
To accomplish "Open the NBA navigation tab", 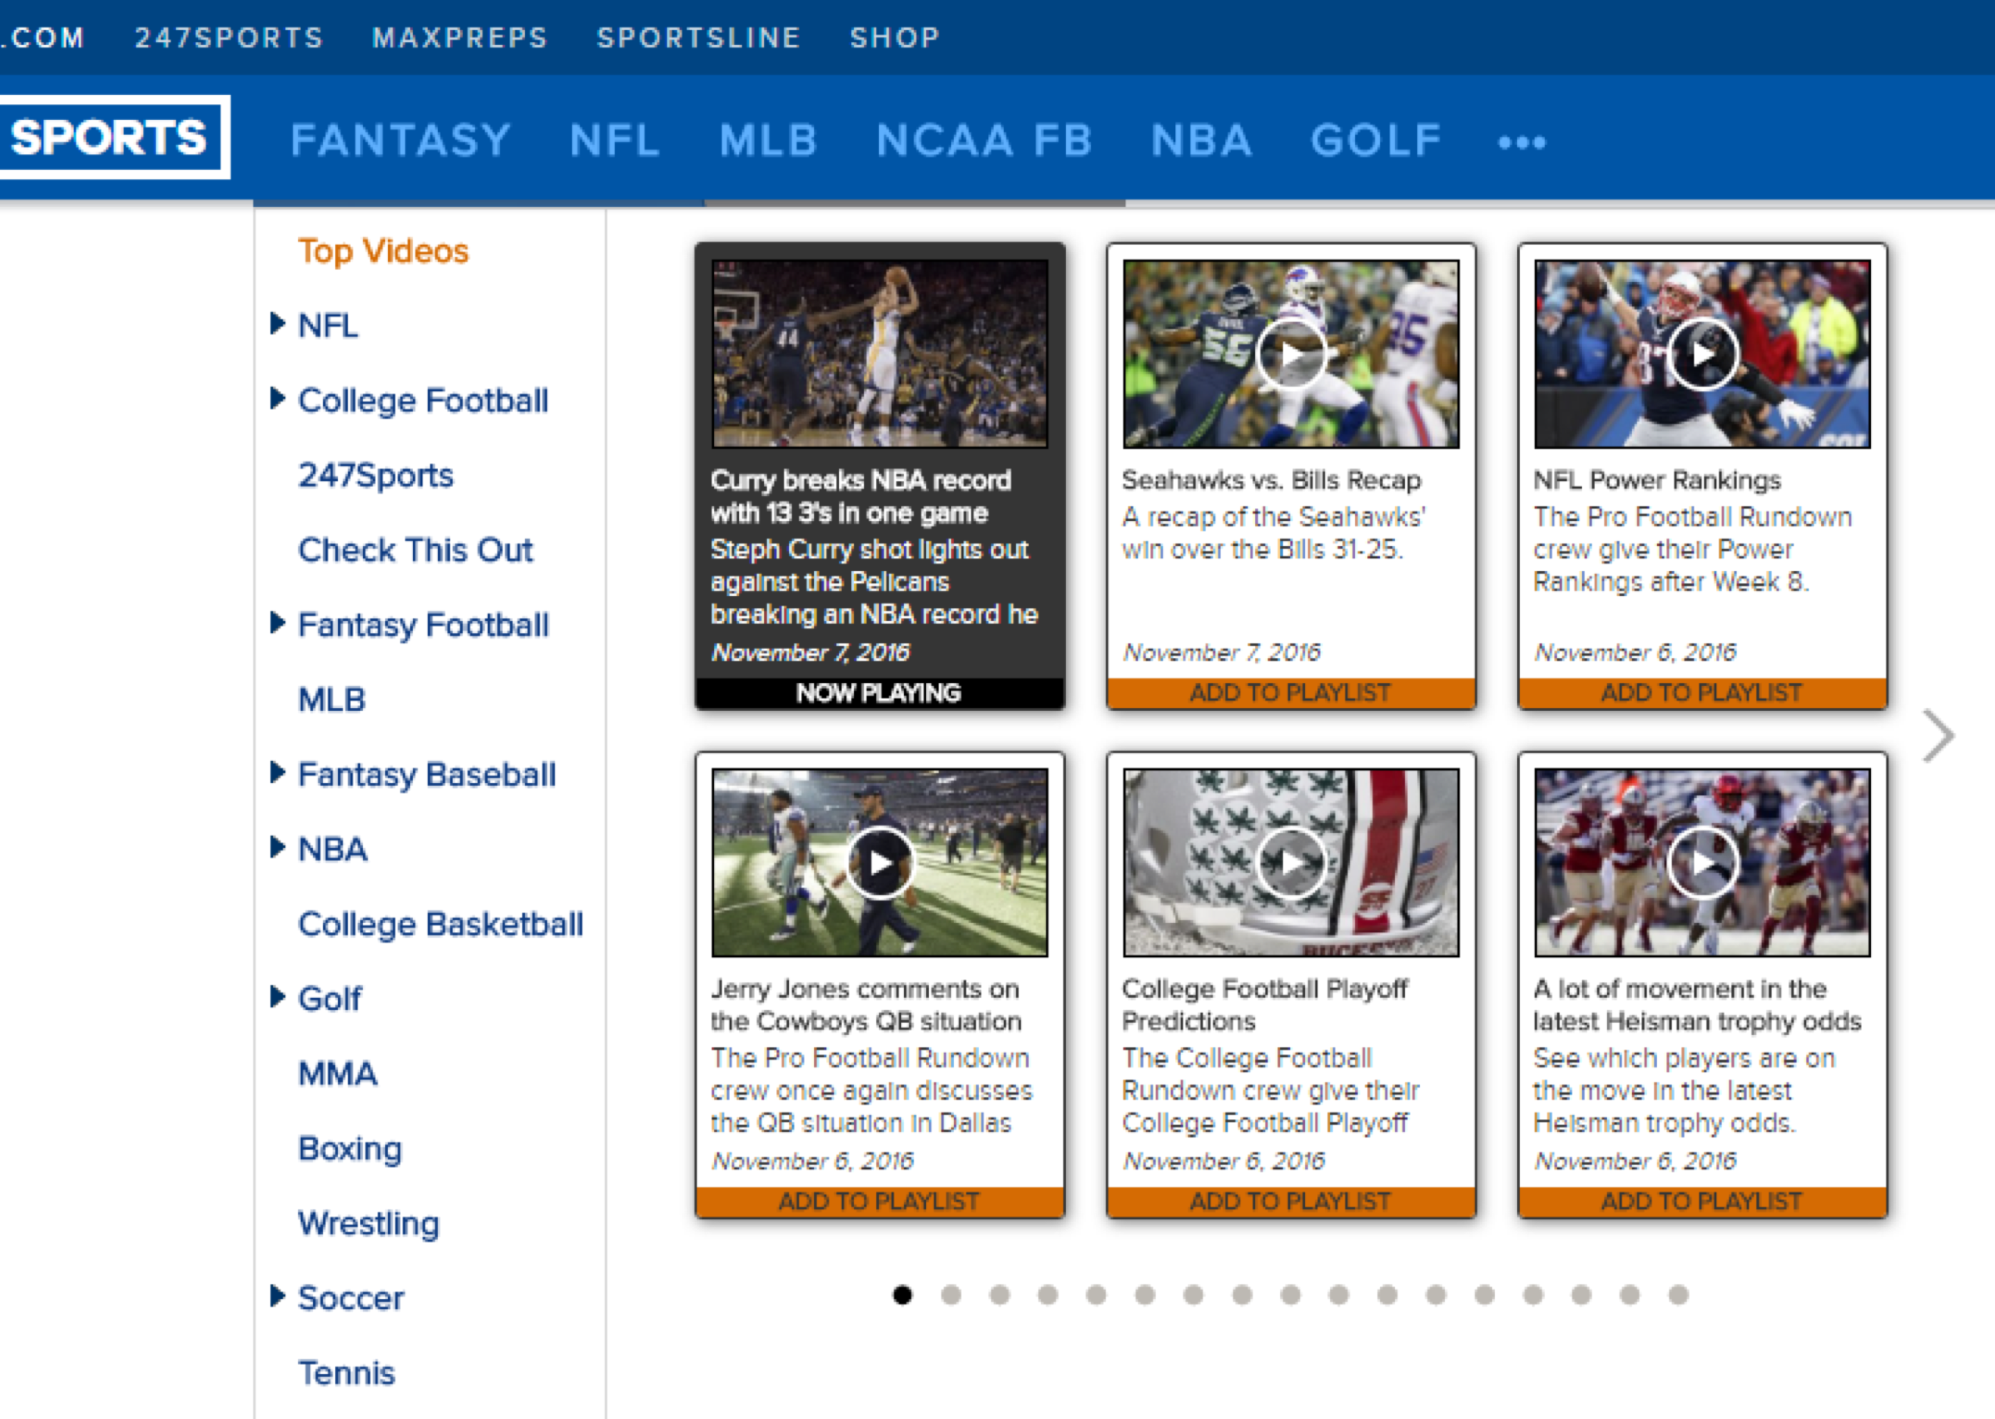I will [1201, 141].
